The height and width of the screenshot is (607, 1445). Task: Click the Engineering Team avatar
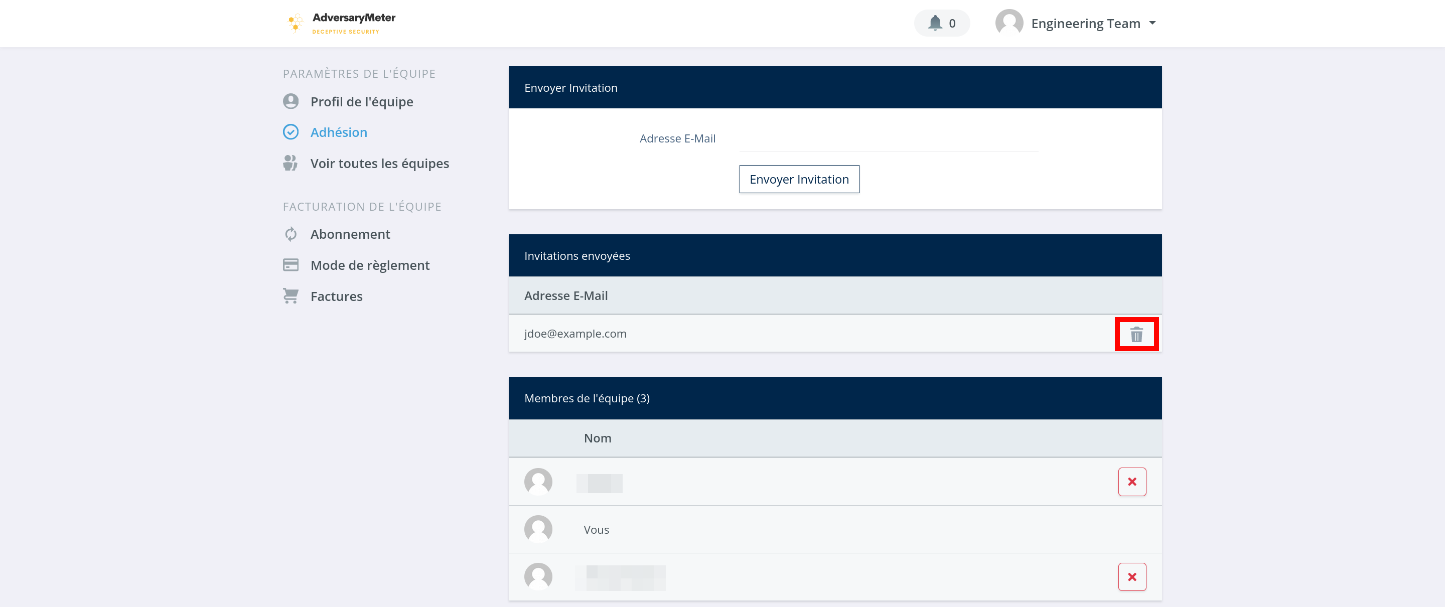1008,23
